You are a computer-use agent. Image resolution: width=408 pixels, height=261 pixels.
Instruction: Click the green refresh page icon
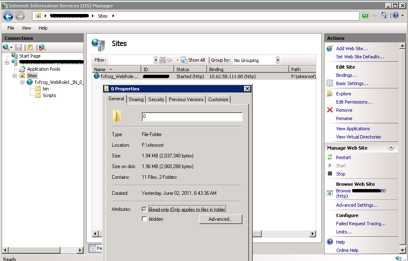pyautogui.click(x=365, y=16)
